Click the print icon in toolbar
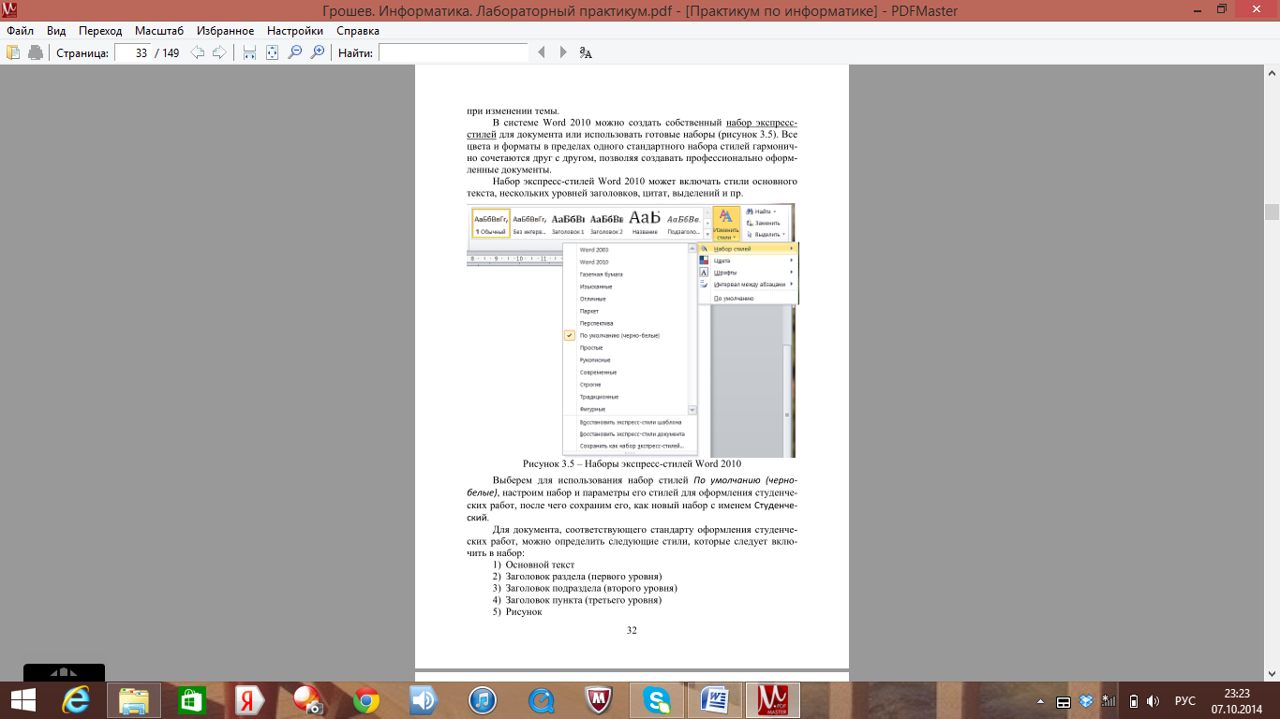Viewport: 1280px width, 719px height. click(x=35, y=52)
